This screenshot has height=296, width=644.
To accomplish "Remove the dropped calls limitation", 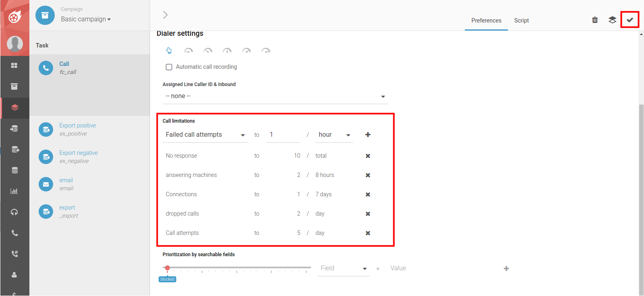I will click(367, 214).
